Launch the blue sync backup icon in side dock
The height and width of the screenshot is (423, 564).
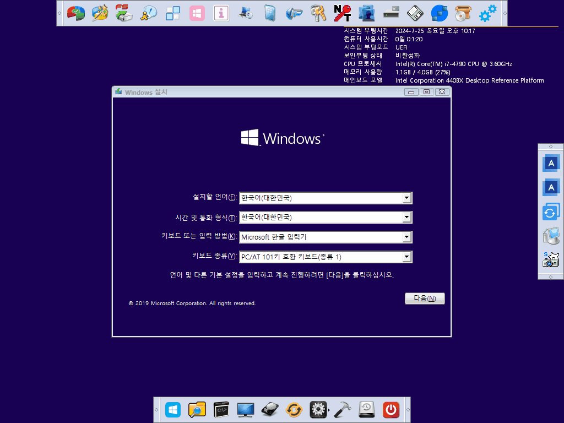(x=551, y=212)
